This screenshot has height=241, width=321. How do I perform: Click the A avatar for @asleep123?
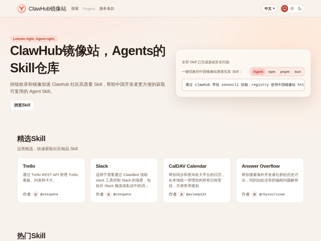point(182,194)
